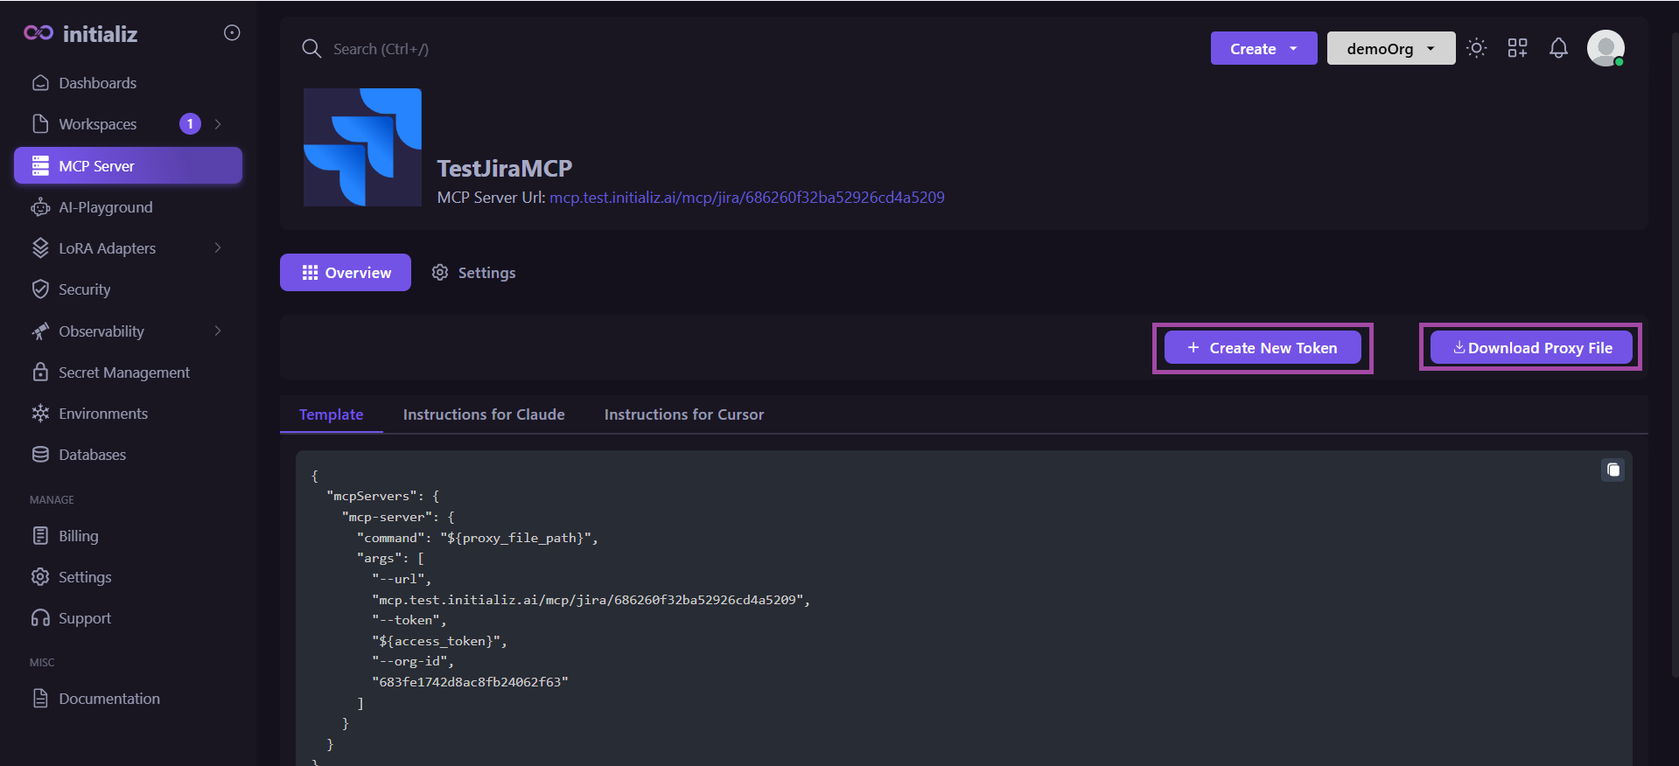Open the demoOrg organization dropdown
The height and width of the screenshot is (766, 1679).
tap(1390, 48)
